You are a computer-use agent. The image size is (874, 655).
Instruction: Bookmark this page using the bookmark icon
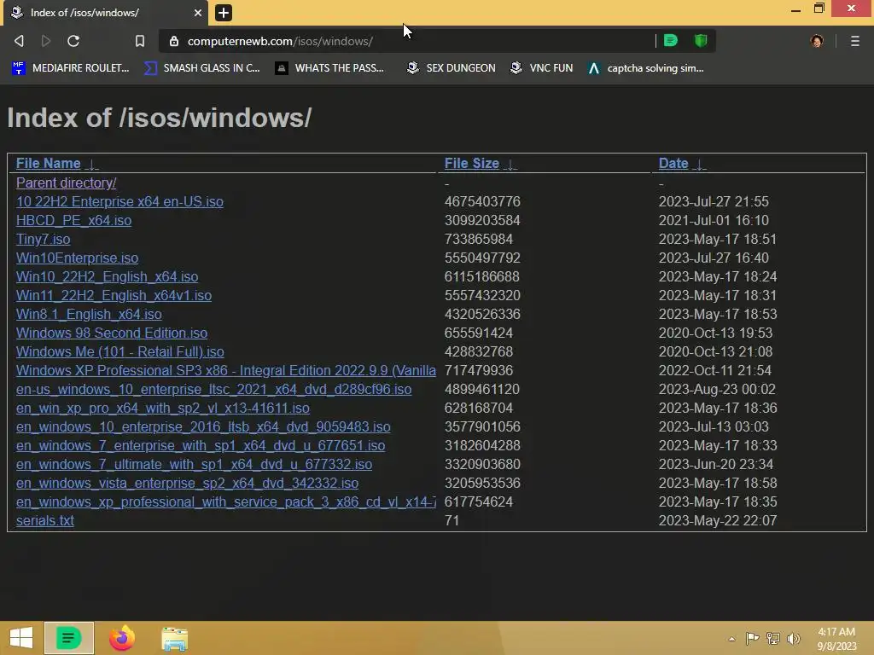point(139,41)
